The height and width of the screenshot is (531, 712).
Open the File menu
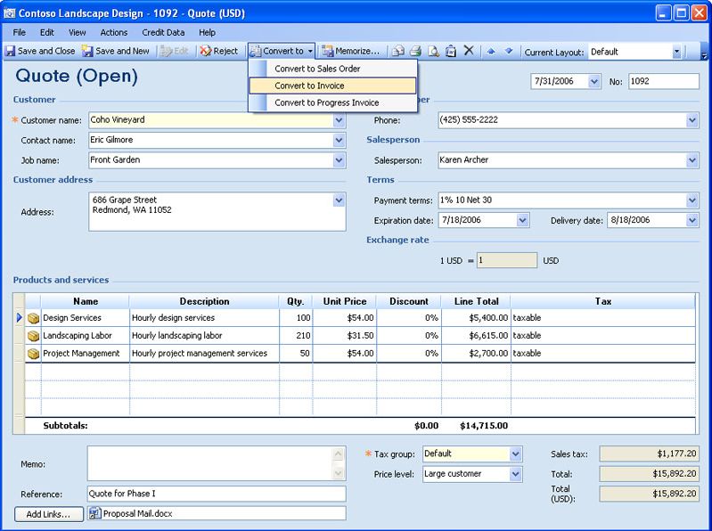19,32
